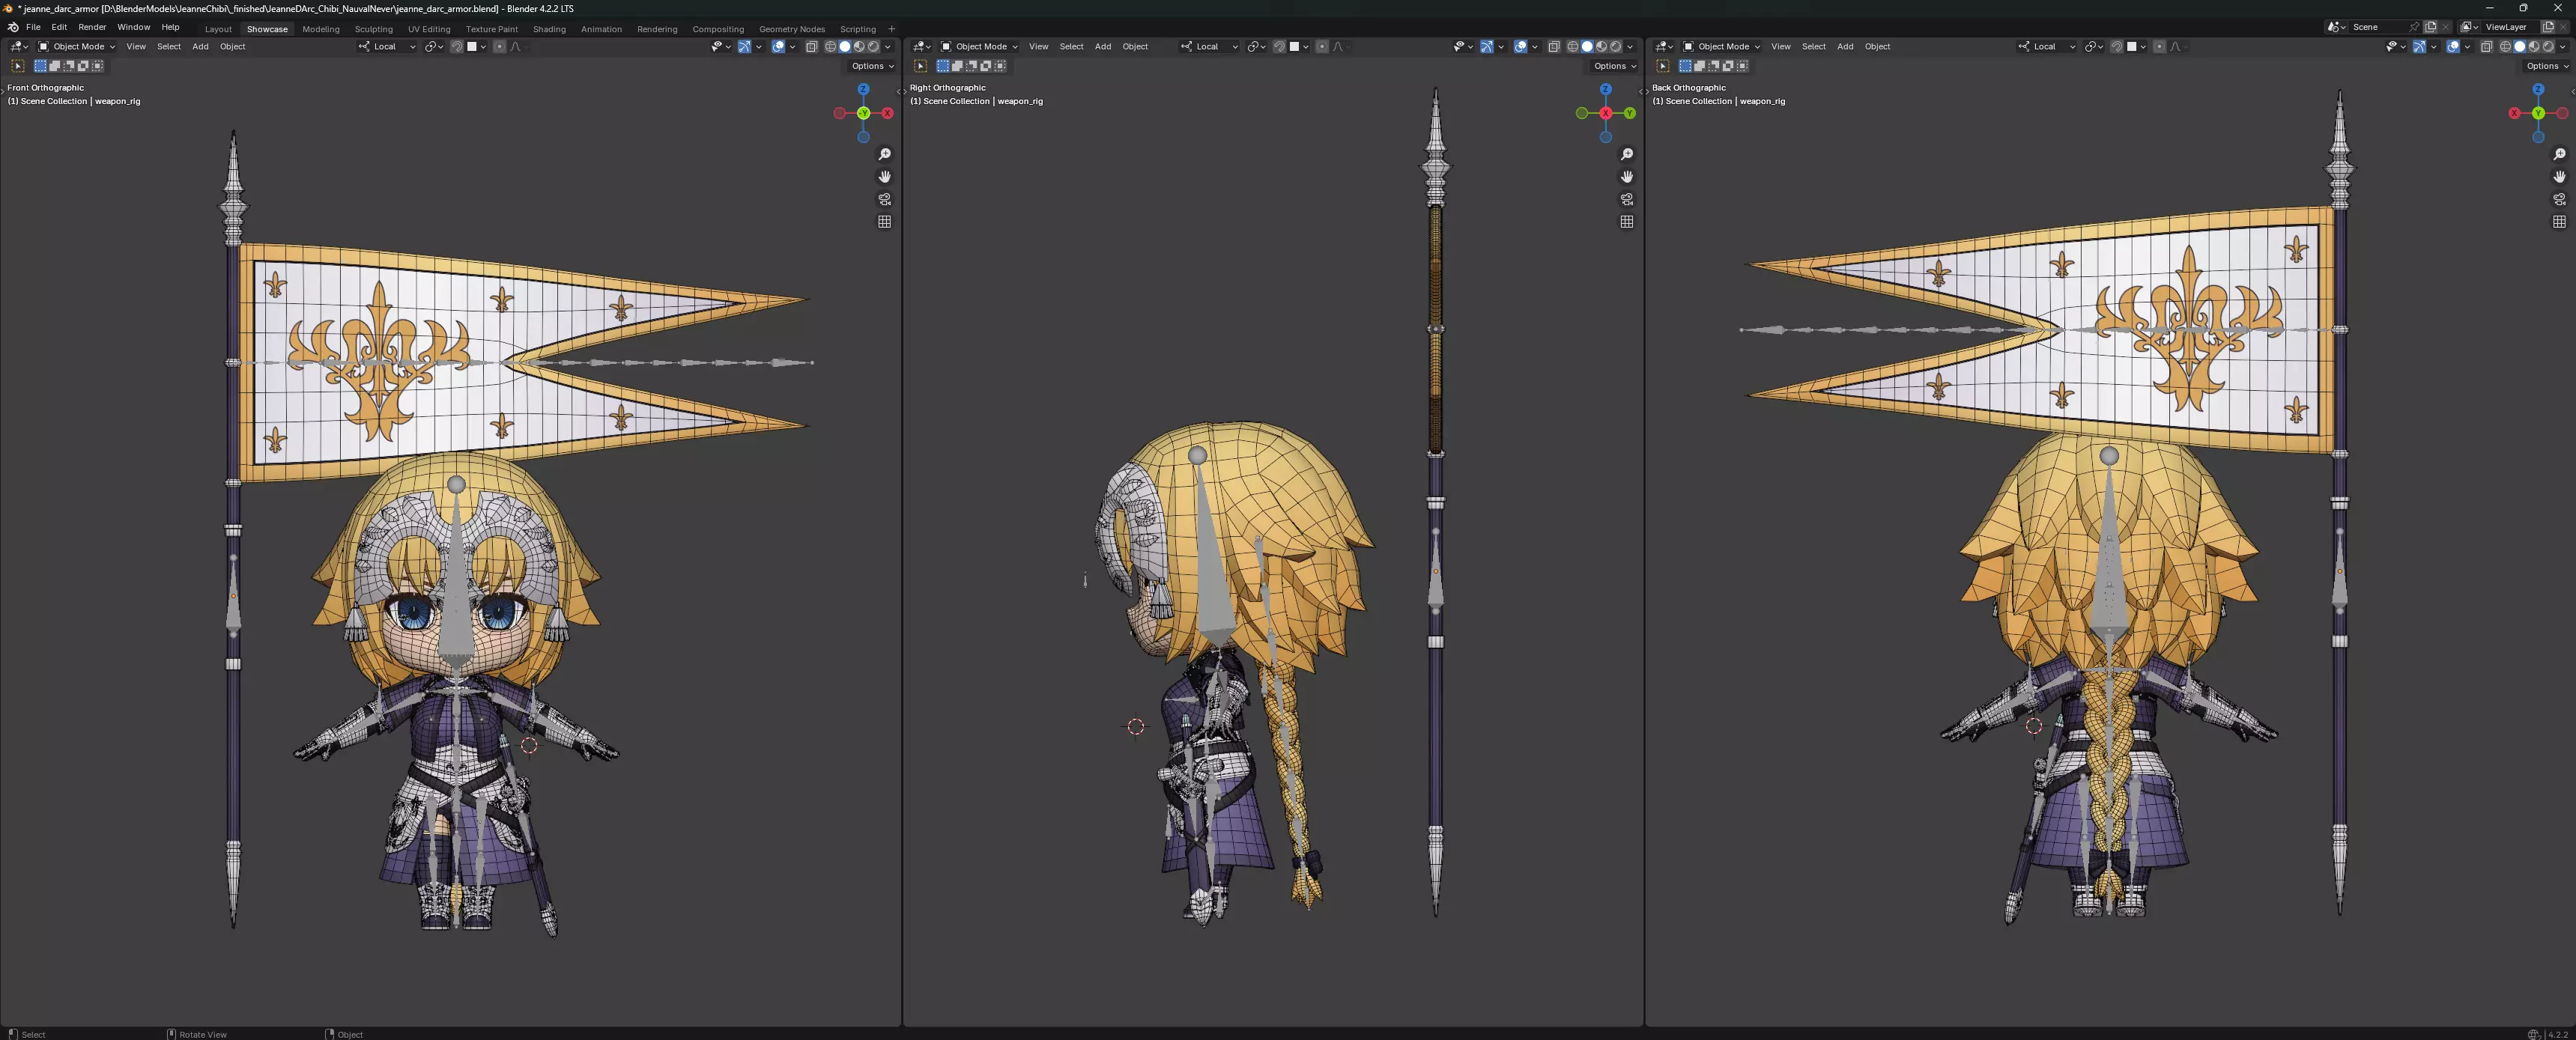
Task: Zoom icon in Right Orthographic viewport
Action: [1627, 154]
